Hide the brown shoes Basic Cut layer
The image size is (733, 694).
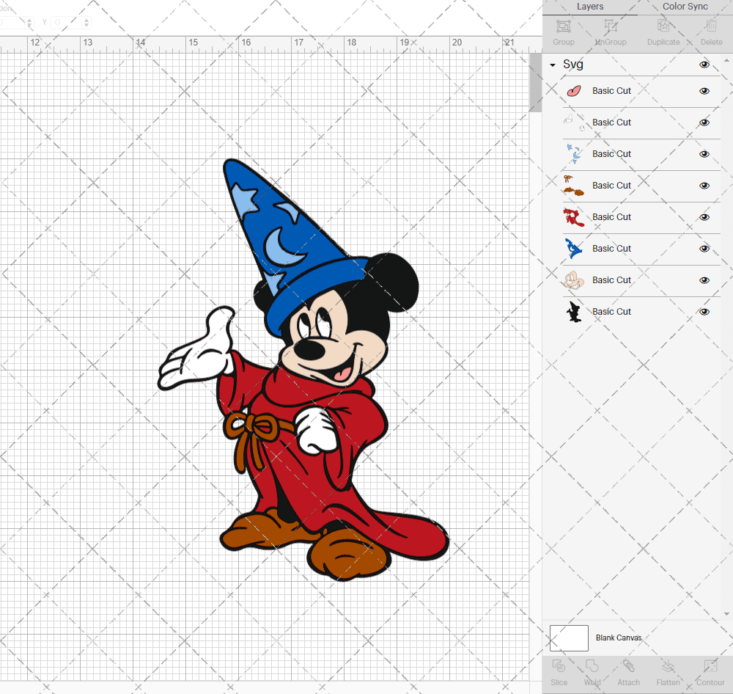click(x=704, y=186)
